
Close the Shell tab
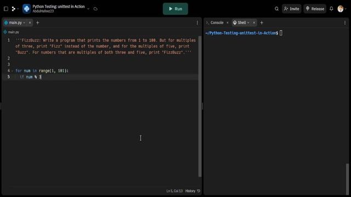[x=254, y=22]
